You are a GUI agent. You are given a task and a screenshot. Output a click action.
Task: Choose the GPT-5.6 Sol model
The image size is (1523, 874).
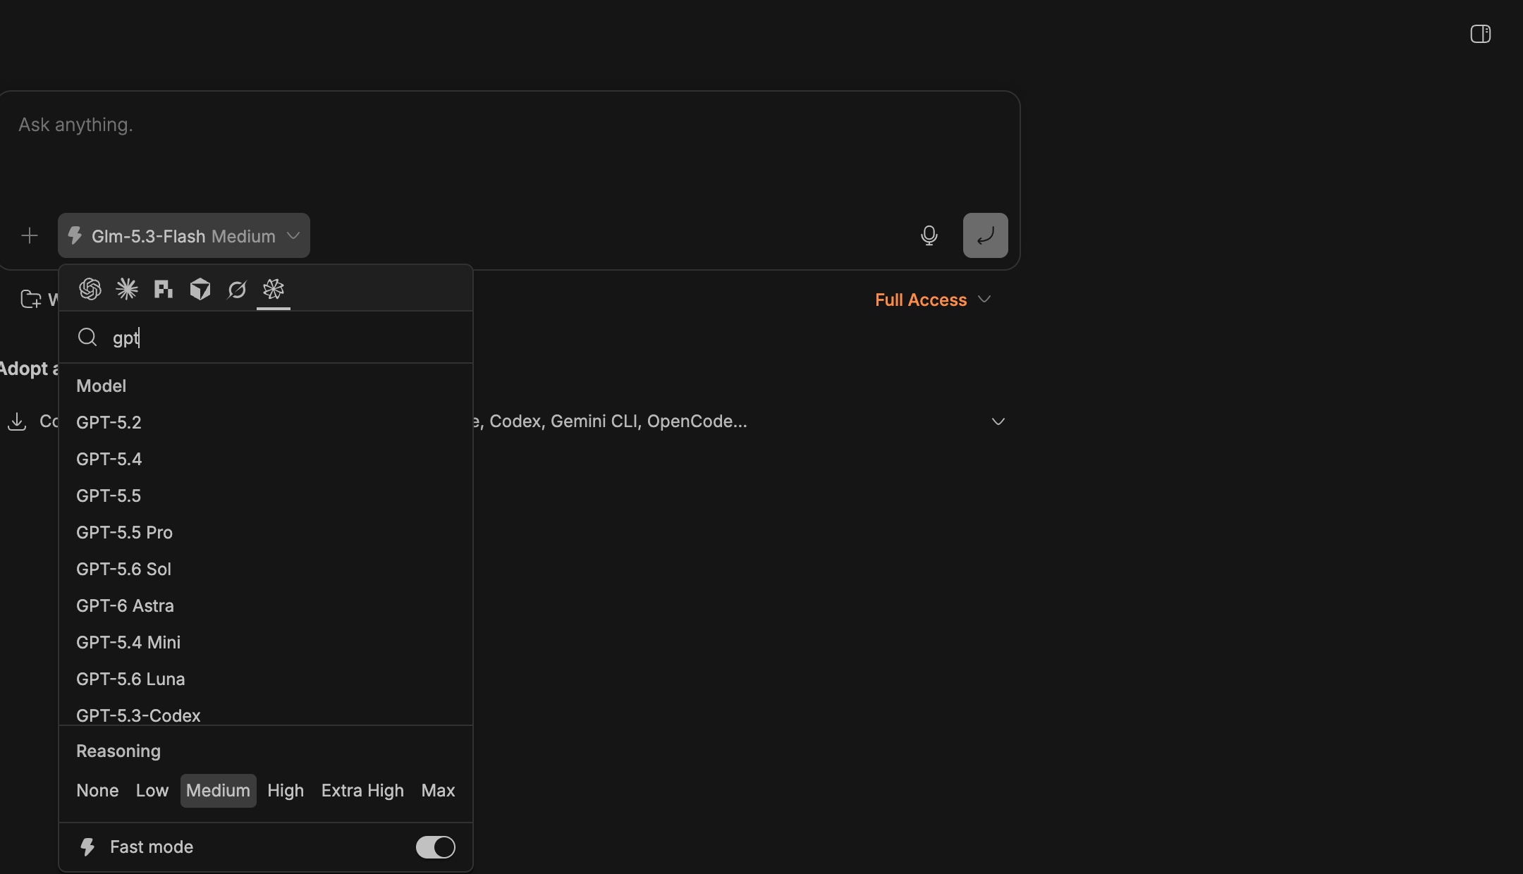[266, 569]
